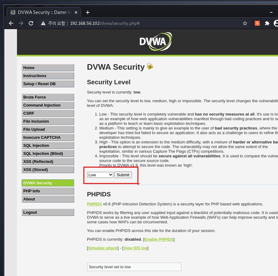Image resolution: width=278 pixels, height=276 pixels.
Task: Open the security level dropdown showing Low
Action: pos(100,175)
